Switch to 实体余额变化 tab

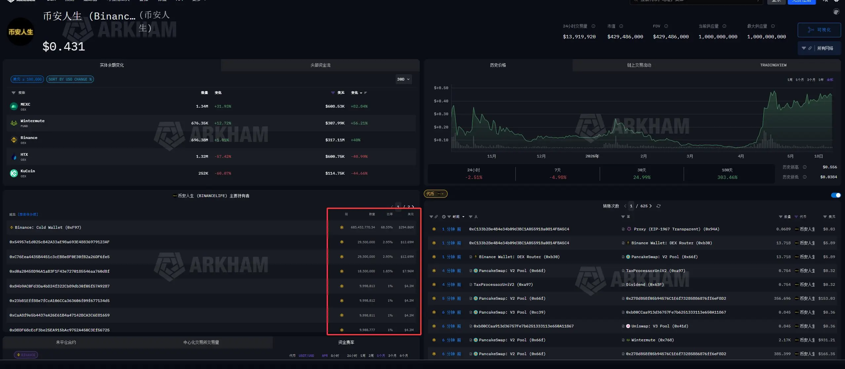point(112,65)
